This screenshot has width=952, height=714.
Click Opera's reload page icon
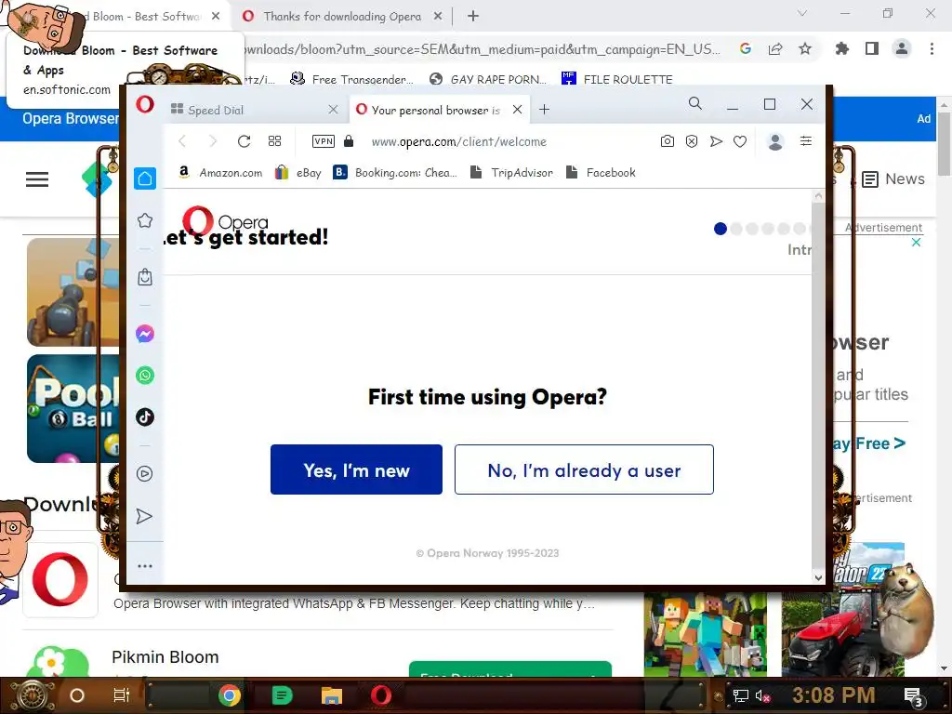pyautogui.click(x=245, y=141)
